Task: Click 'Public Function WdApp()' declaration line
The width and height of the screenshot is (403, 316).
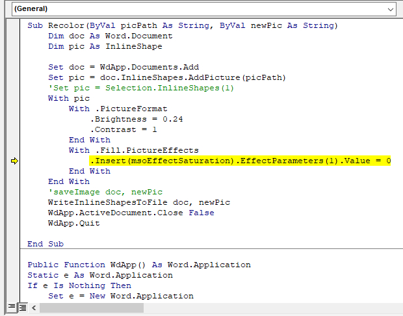Action: (x=139, y=265)
